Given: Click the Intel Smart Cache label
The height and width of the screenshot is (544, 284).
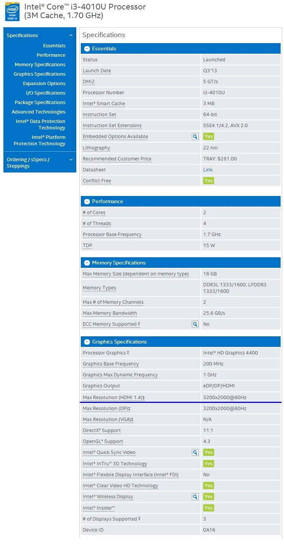Looking at the screenshot, I should click(104, 104).
